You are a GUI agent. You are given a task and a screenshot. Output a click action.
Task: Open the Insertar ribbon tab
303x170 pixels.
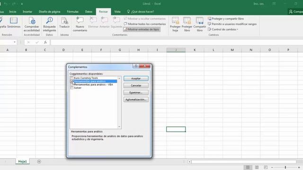point(27,11)
